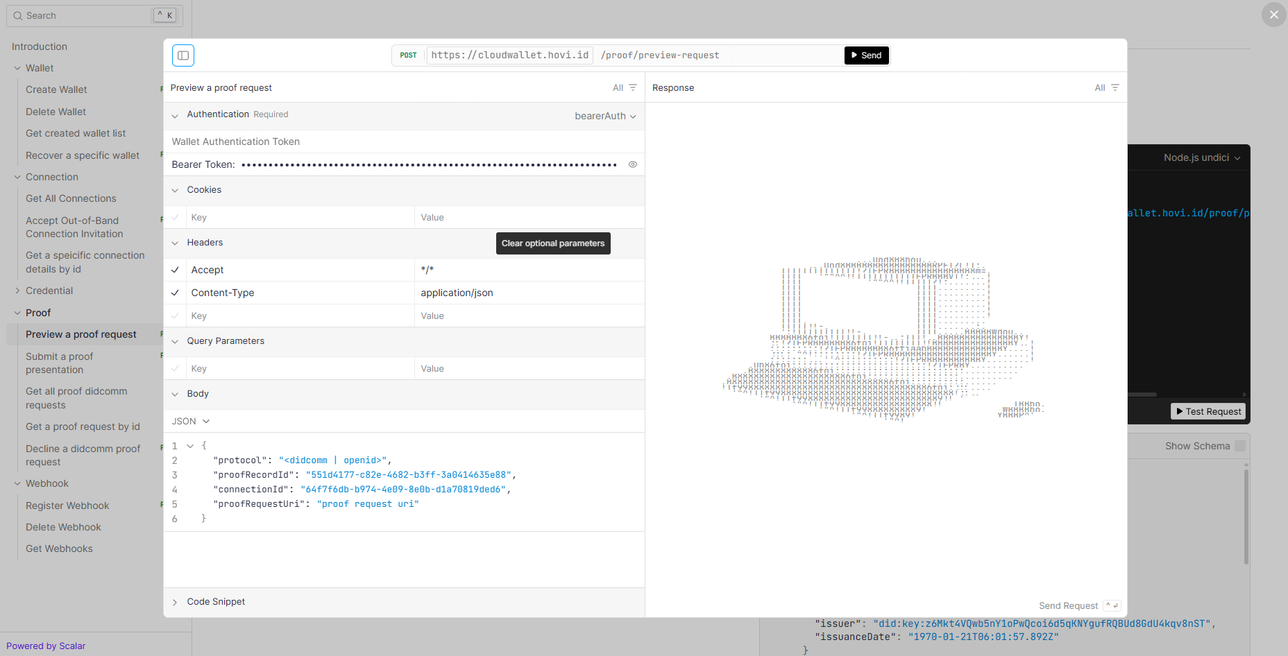Uncheck the Accept header checkbox
Viewport: 1288px width, 656px height.
click(x=176, y=270)
